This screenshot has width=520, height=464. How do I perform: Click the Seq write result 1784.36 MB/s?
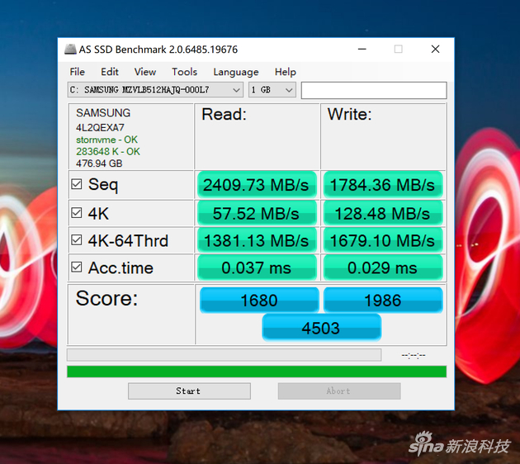tap(383, 185)
